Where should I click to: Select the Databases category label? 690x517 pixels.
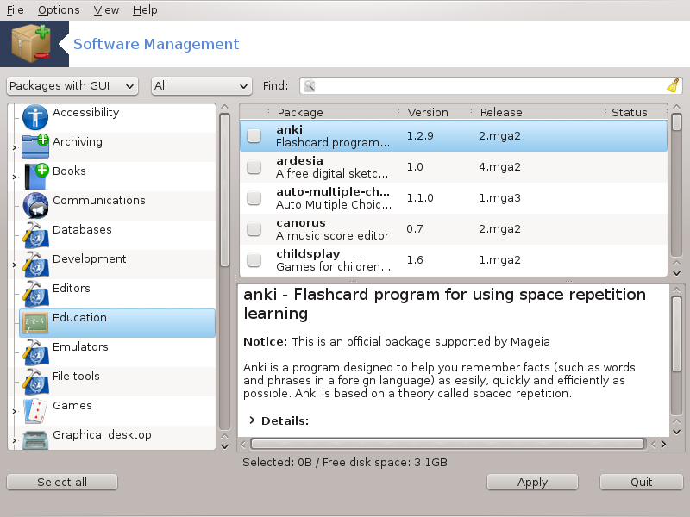pyautogui.click(x=82, y=229)
